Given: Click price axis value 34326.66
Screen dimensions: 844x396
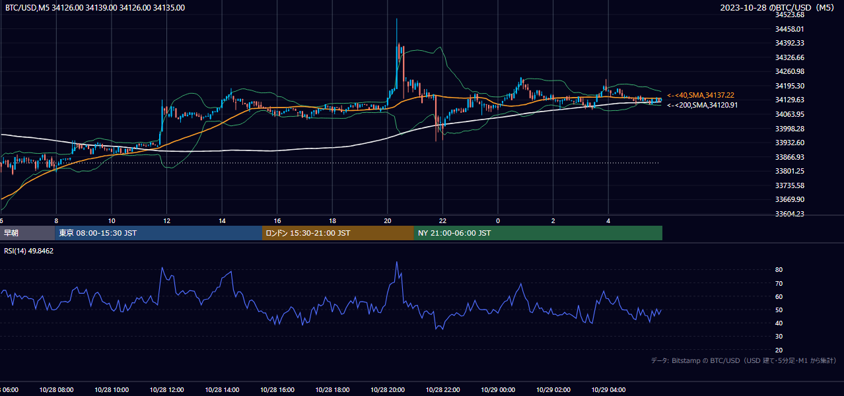Looking at the screenshot, I should coord(790,57).
